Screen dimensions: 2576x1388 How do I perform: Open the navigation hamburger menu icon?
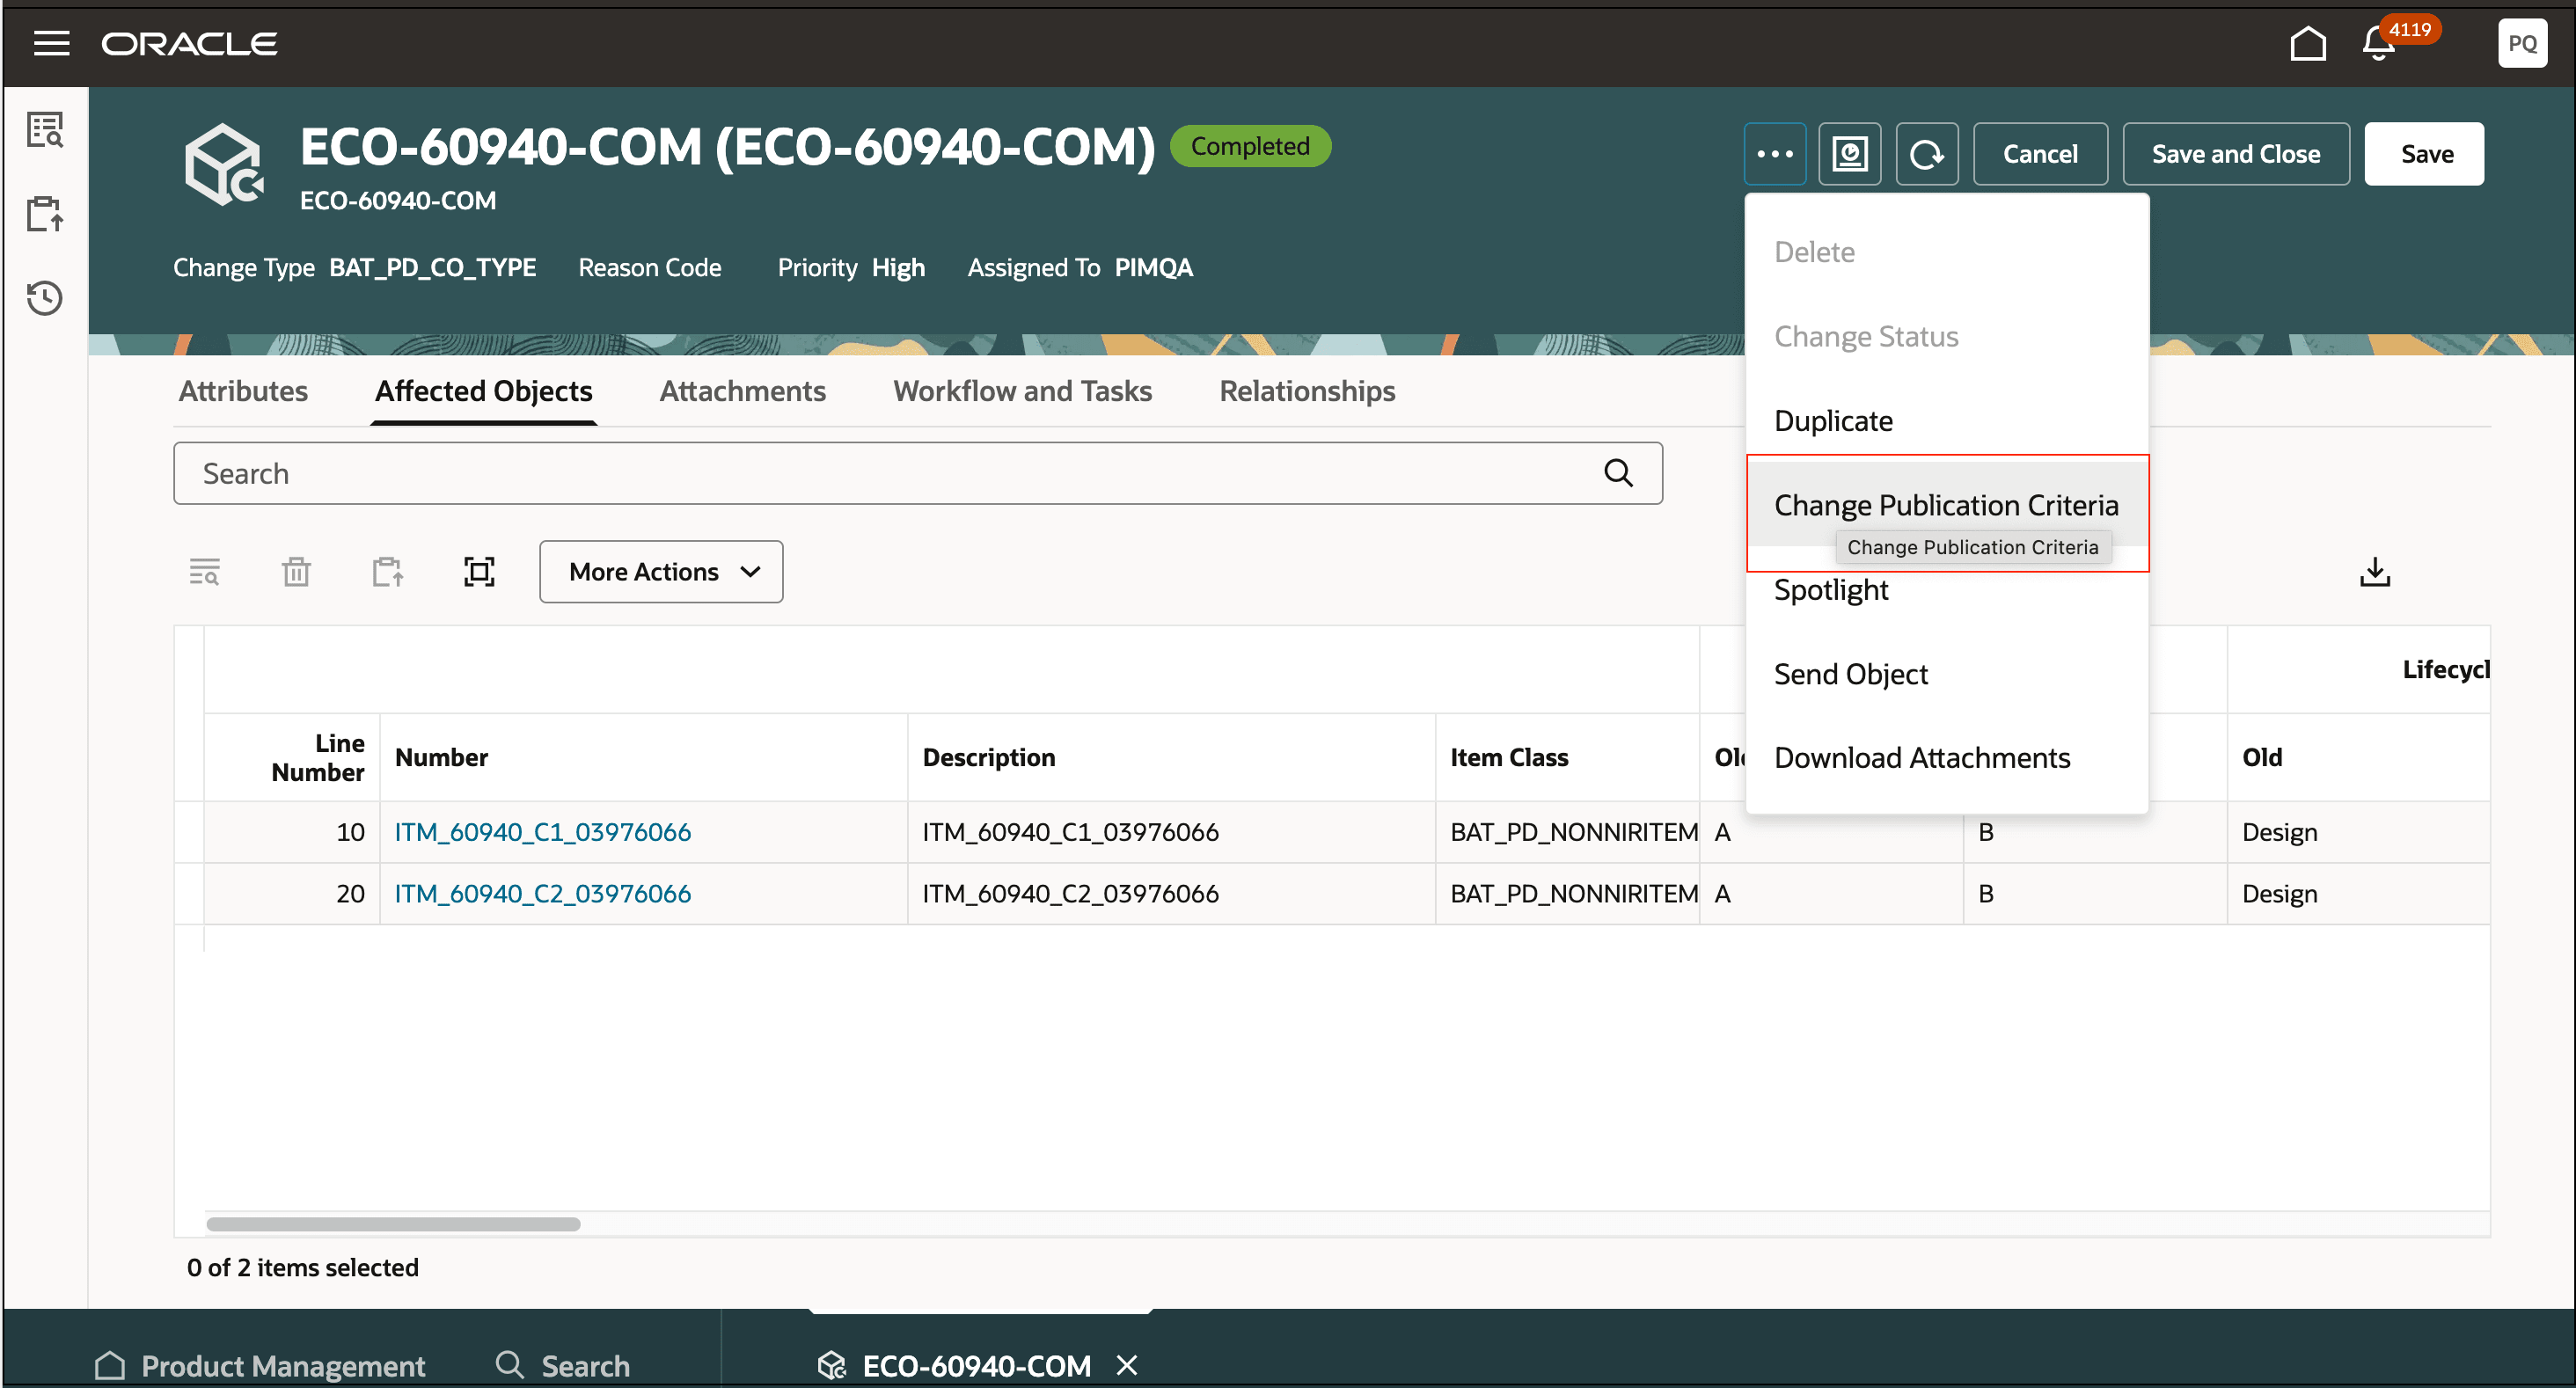(50, 43)
